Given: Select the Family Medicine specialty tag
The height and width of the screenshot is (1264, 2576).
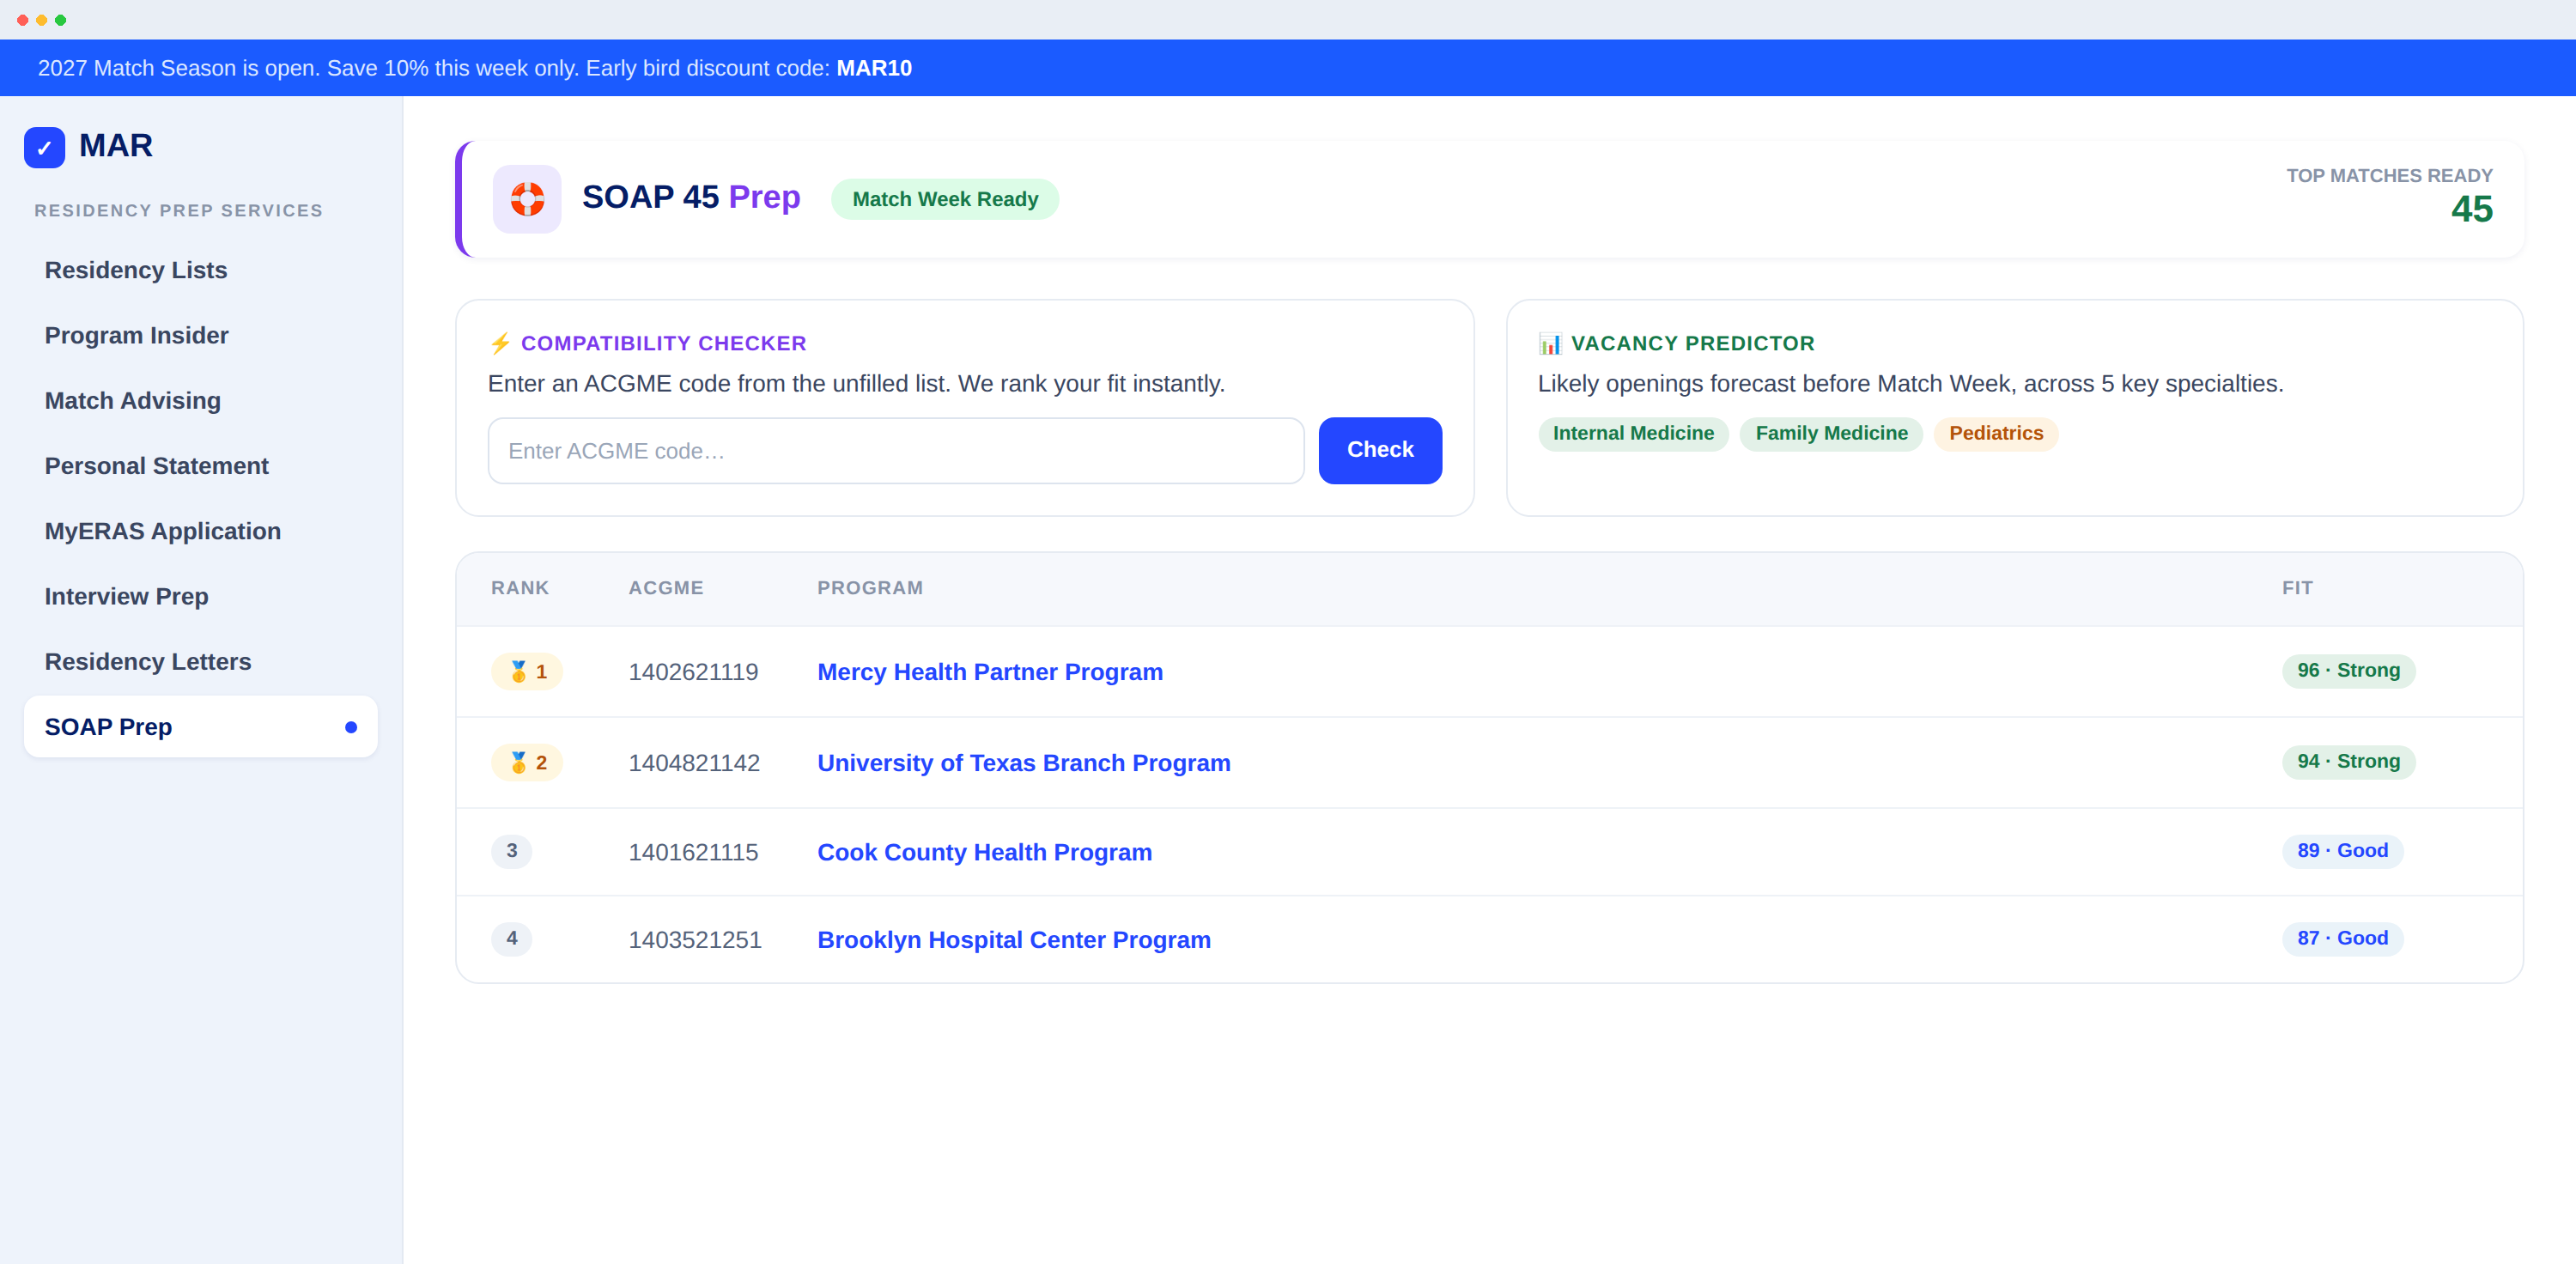Looking at the screenshot, I should pyautogui.click(x=1832, y=433).
